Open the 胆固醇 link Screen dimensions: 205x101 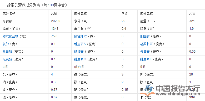coord(145,36)
